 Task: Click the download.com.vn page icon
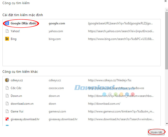pos(7,103)
